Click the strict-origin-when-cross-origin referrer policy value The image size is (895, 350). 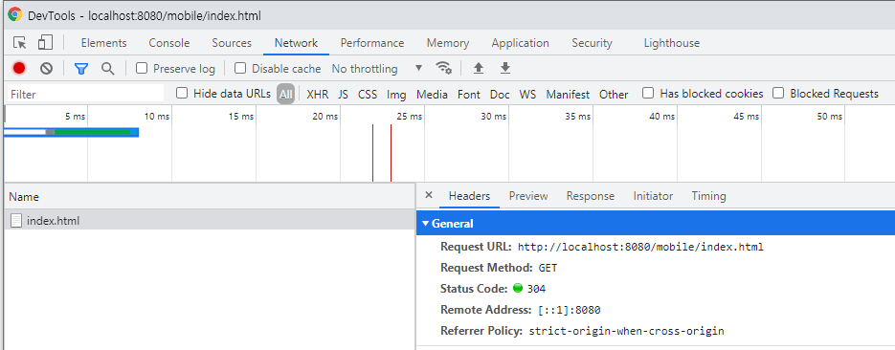(x=626, y=331)
